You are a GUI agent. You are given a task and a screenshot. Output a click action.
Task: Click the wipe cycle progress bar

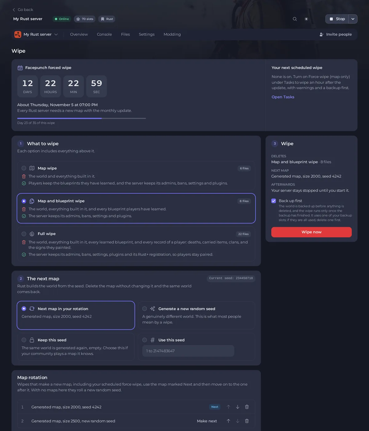81,118
